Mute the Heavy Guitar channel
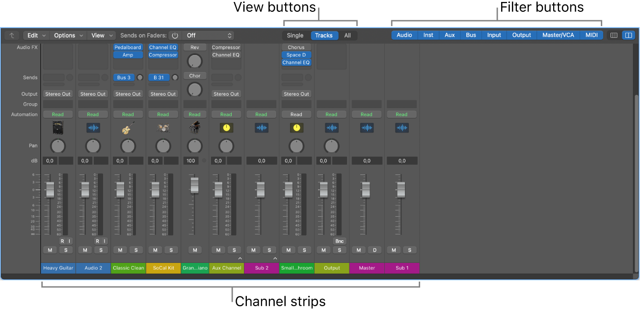Screen dimensions: 641x315 pyautogui.click(x=50, y=250)
